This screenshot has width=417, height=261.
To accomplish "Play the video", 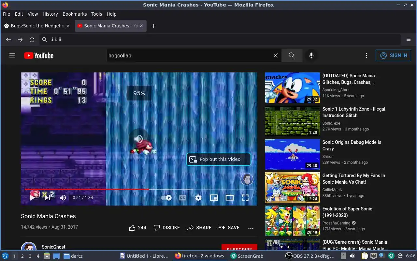I will pyautogui.click(x=33, y=197).
